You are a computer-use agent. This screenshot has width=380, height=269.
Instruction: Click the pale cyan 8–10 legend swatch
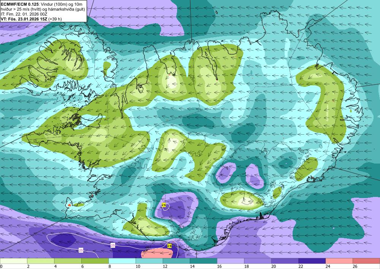click(122, 261)
